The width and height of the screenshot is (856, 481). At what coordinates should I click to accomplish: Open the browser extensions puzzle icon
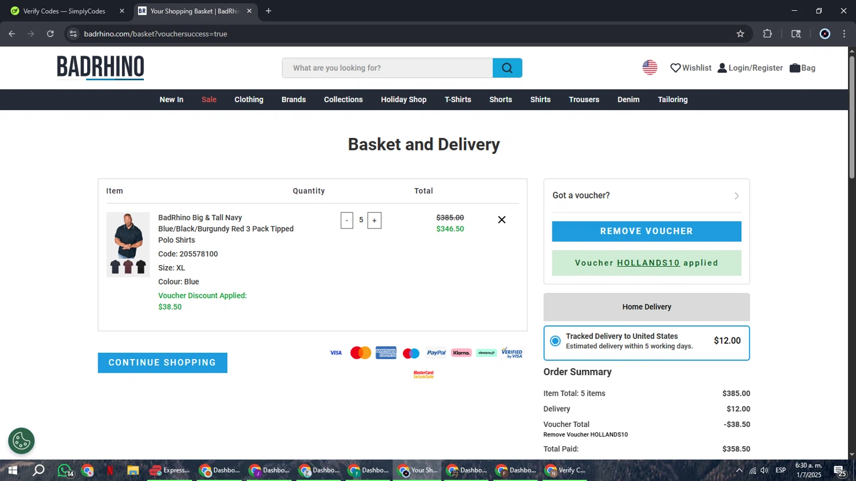[768, 34]
